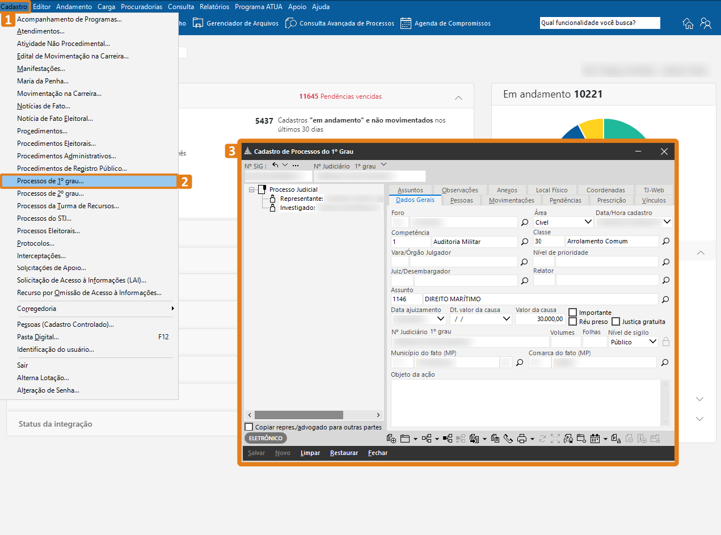Open Agenda de Compromissos from the toolbar

[x=445, y=23]
